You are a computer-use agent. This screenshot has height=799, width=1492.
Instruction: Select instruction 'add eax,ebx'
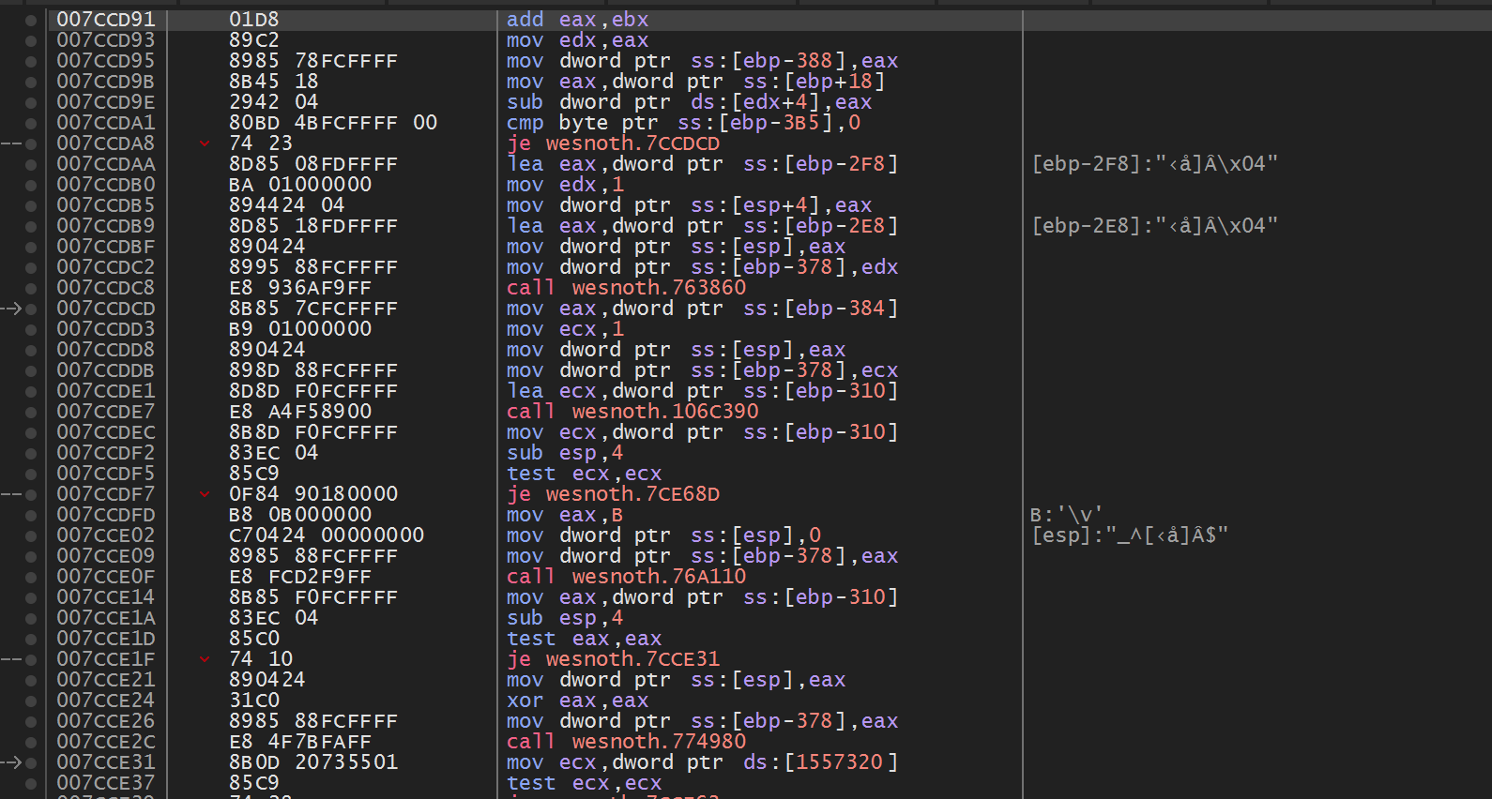click(577, 20)
